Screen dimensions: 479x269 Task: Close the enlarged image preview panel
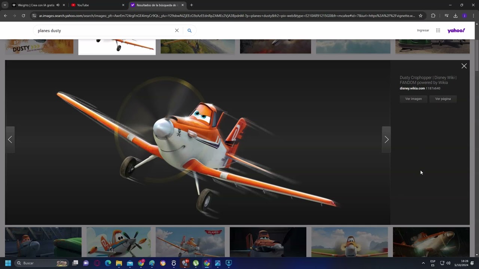click(464, 66)
